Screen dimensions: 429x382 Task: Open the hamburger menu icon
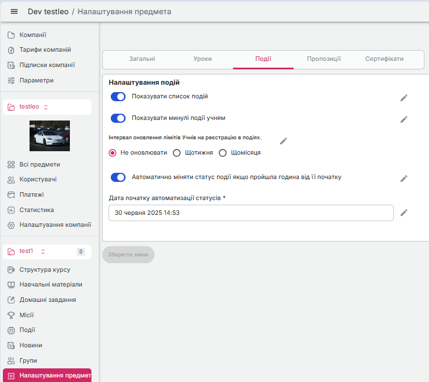click(x=14, y=11)
